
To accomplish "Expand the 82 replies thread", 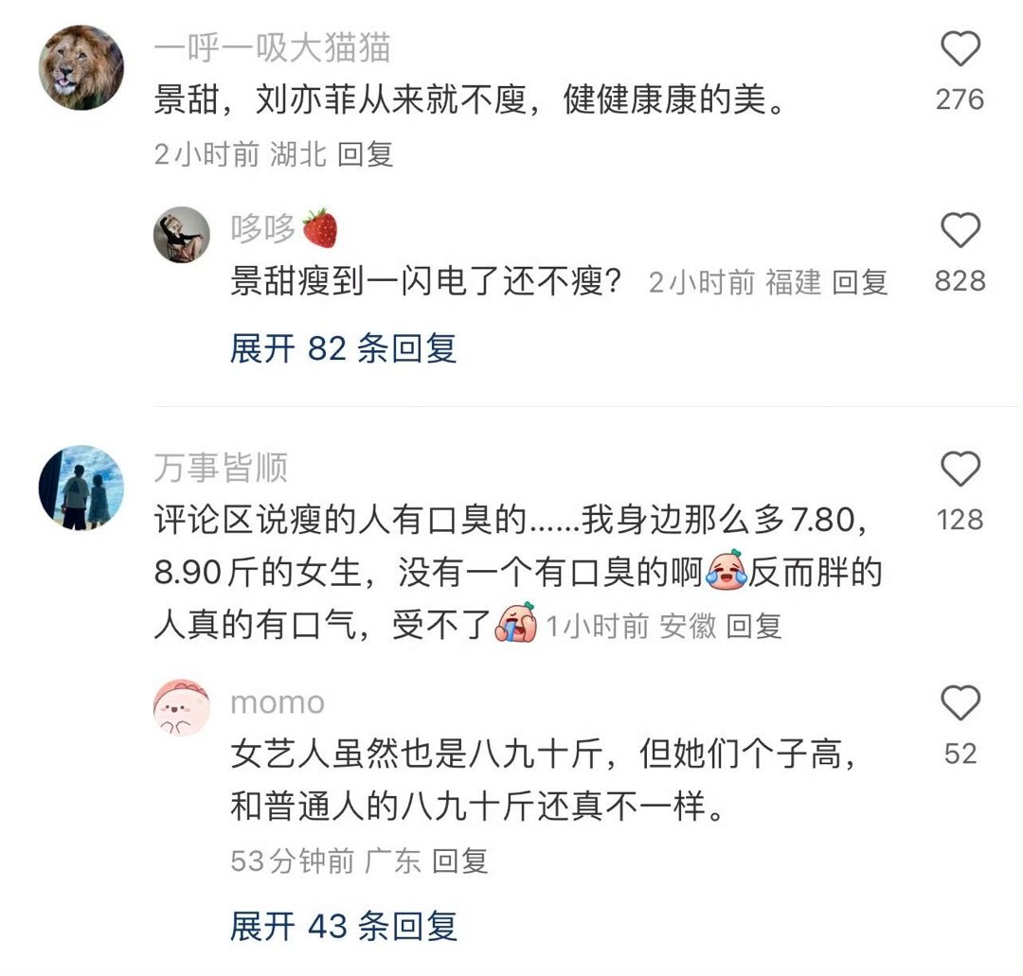I will pyautogui.click(x=343, y=348).
